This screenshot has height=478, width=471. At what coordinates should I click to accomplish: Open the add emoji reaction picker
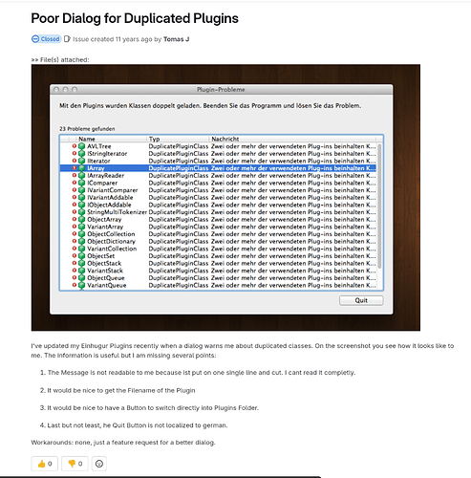click(99, 464)
